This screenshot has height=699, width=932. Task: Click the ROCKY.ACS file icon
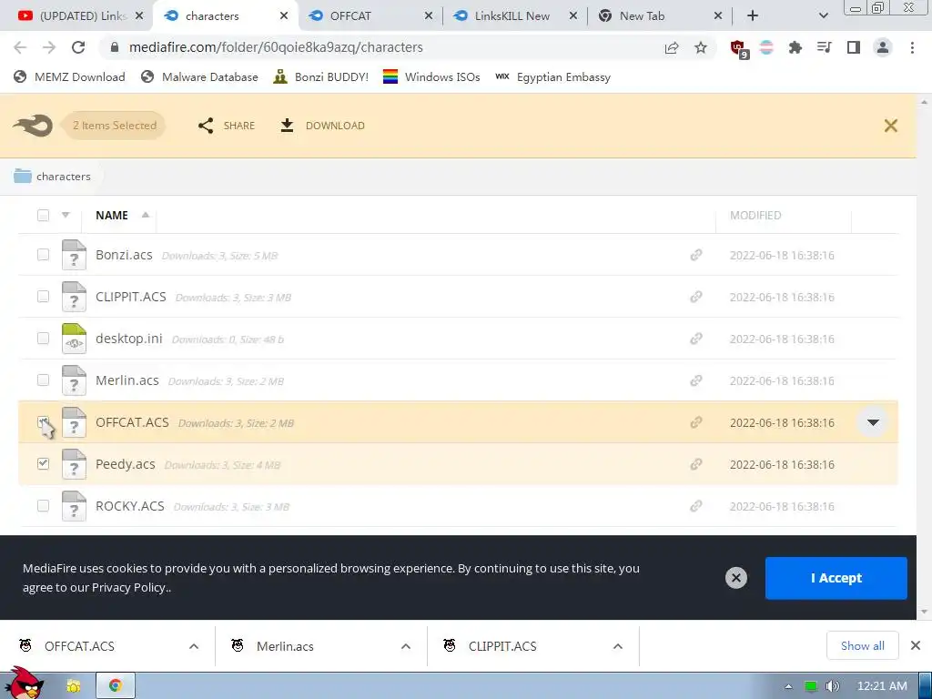coord(74,506)
